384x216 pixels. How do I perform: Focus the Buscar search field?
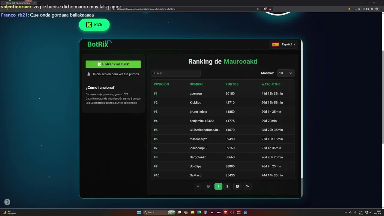pyautogui.click(x=175, y=73)
